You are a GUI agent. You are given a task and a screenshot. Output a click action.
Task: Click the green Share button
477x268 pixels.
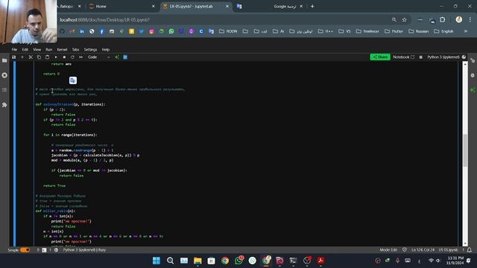[380, 57]
